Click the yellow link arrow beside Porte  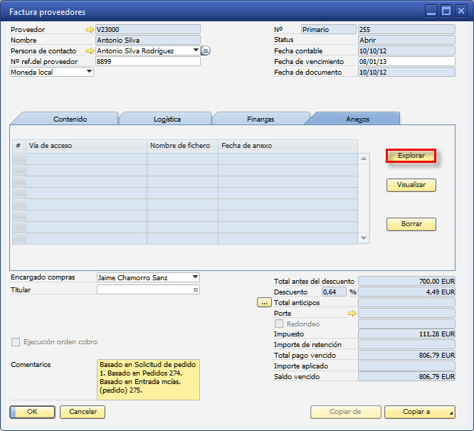pyautogui.click(x=351, y=313)
